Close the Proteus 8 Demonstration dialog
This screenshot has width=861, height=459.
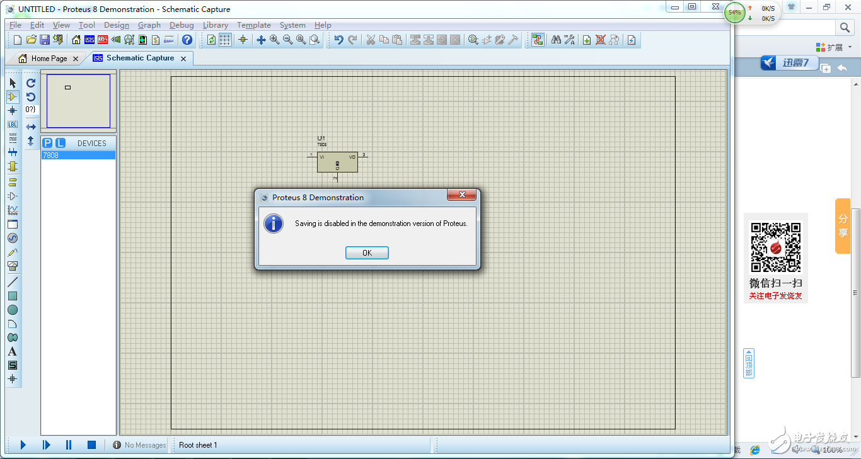tap(461, 195)
